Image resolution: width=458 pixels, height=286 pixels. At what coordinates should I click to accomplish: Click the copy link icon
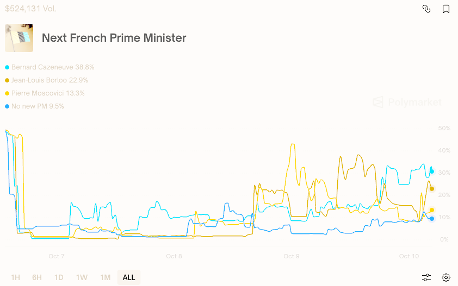(426, 9)
